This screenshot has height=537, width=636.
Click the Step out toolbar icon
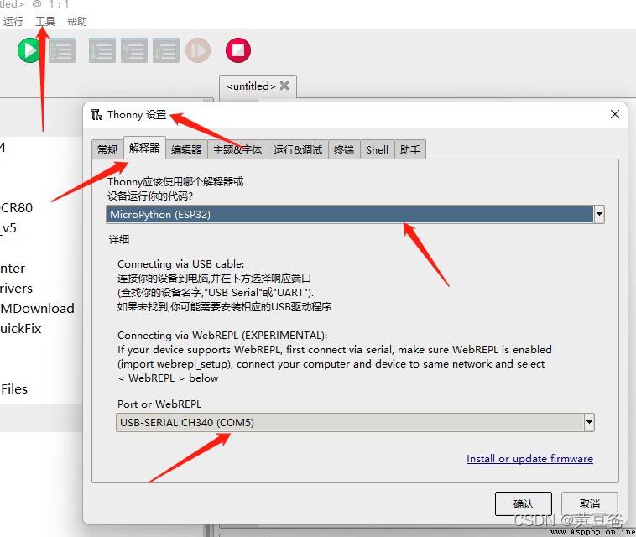166,50
